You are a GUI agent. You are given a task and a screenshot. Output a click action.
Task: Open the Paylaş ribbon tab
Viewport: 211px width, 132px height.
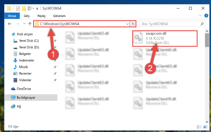[41, 16]
